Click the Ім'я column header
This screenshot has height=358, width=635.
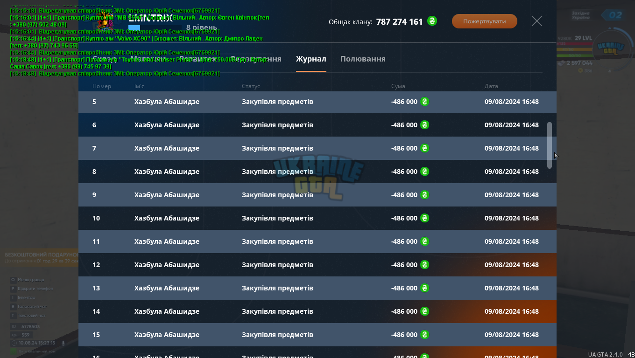[x=140, y=86]
